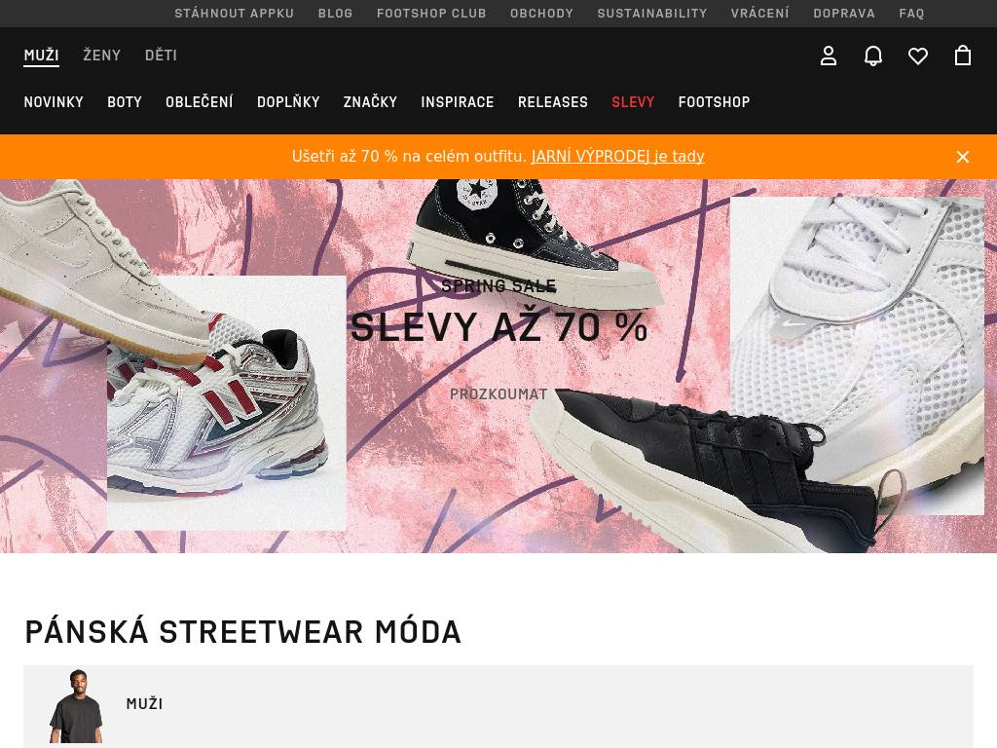Open the wishlist heart icon
Viewport: 997px width, 748px height.
[x=917, y=56]
